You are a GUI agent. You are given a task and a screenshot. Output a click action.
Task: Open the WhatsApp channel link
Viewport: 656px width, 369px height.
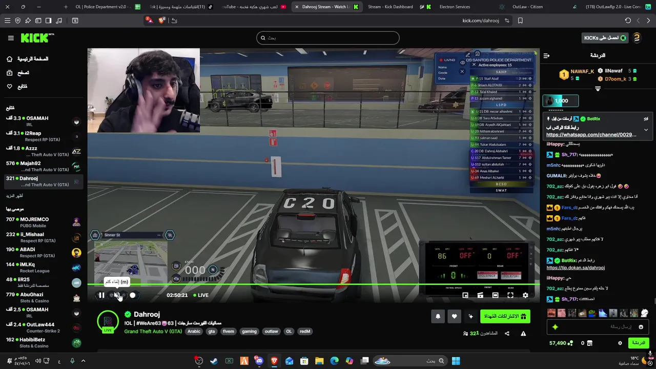click(x=591, y=135)
